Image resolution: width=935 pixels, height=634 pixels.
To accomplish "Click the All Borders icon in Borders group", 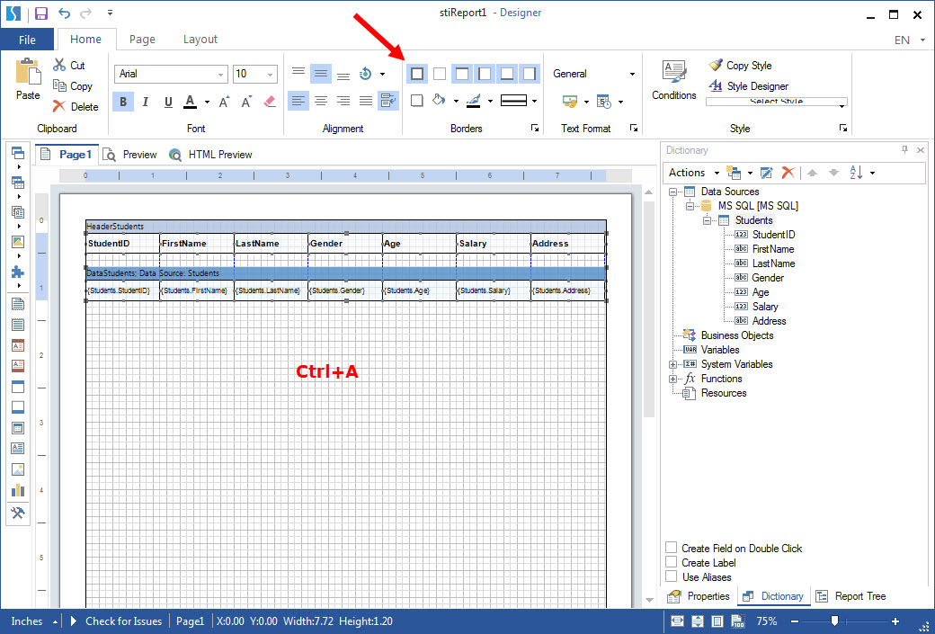I will coord(417,74).
